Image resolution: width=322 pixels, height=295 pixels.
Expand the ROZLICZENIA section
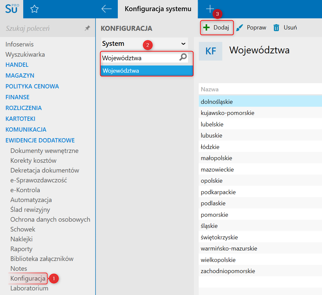coord(24,108)
